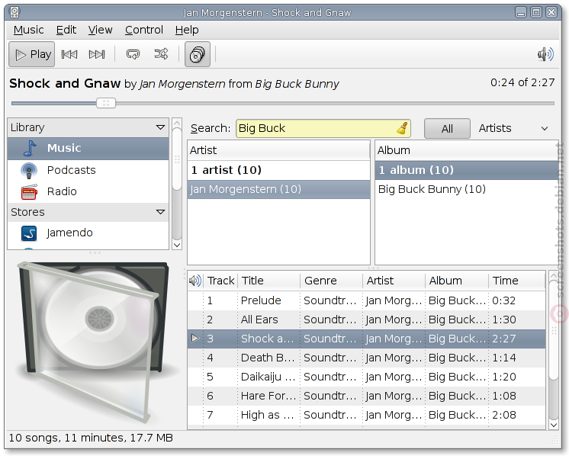
Task: Select the Death B… track
Action: coord(367,358)
